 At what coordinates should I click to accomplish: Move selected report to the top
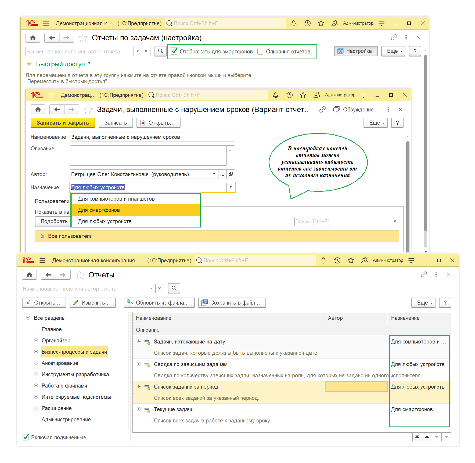click(x=417, y=437)
